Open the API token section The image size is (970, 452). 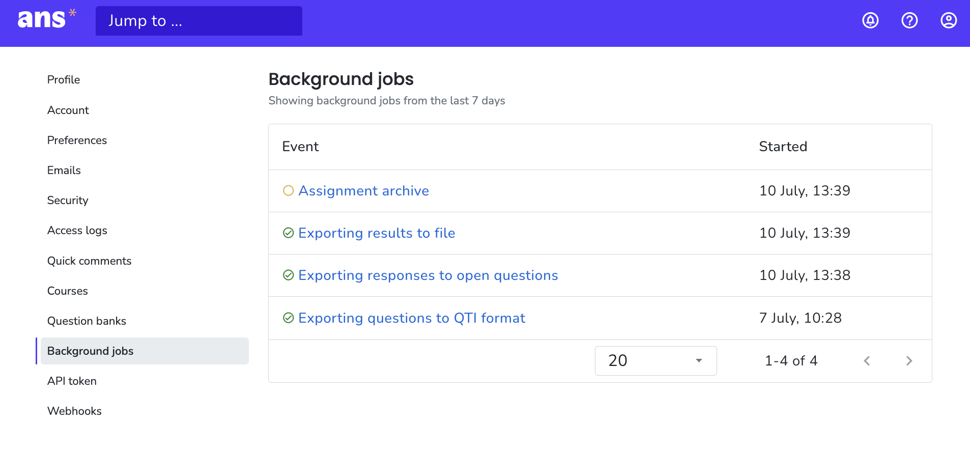pyautogui.click(x=72, y=381)
